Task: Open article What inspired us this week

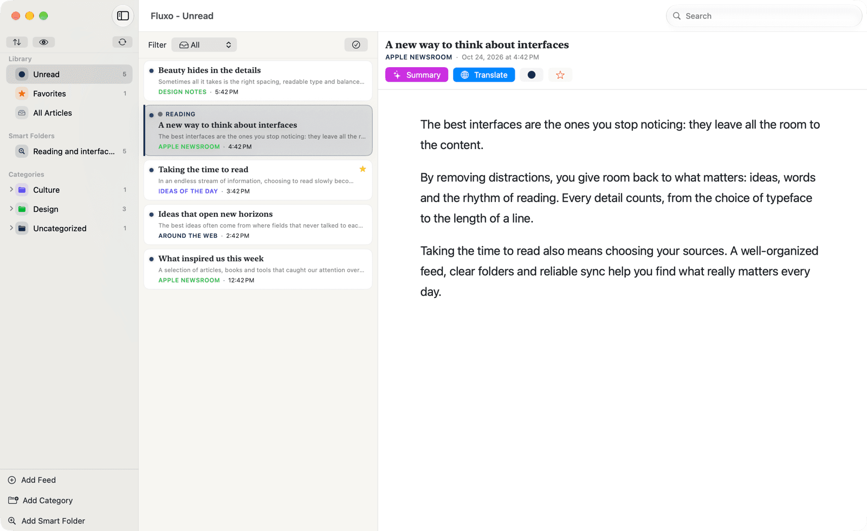Action: click(258, 269)
